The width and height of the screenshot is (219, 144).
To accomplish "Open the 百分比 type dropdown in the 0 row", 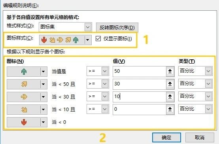I will 195,109.
